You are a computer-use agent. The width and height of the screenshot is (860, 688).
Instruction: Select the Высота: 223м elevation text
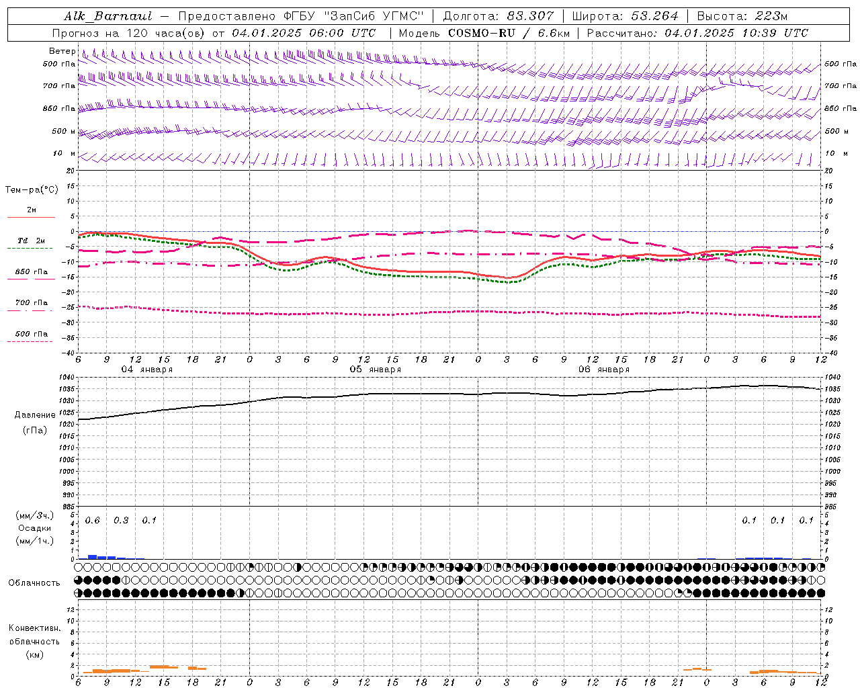742,16
